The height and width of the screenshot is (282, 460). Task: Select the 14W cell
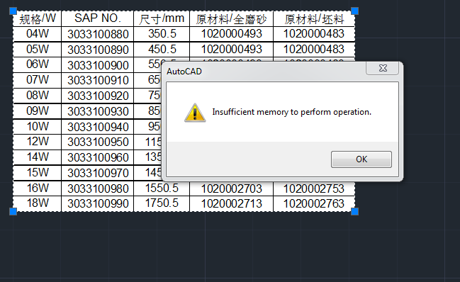(x=38, y=157)
